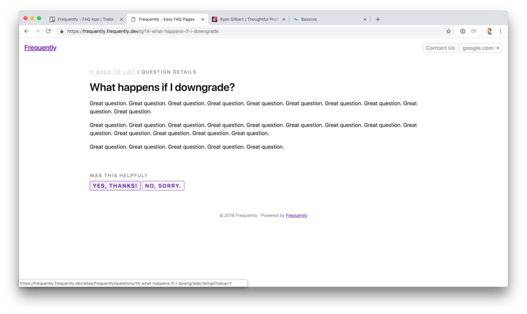Bookmark this page with the star icon

click(448, 31)
